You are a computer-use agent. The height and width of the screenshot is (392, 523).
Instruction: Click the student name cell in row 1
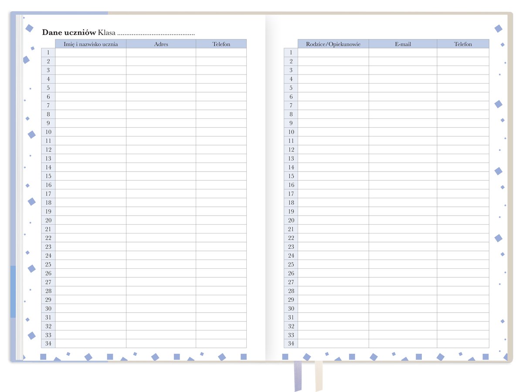pos(91,53)
